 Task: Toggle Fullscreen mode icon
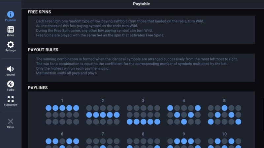(11, 99)
